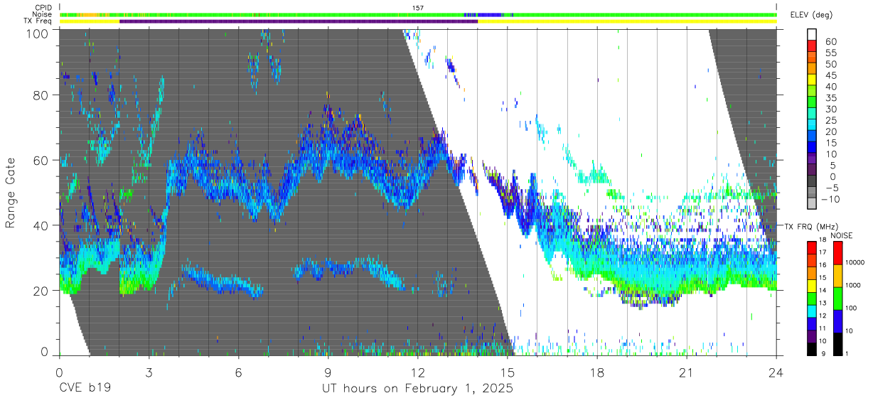Click the Noise row label at top

(41, 14)
